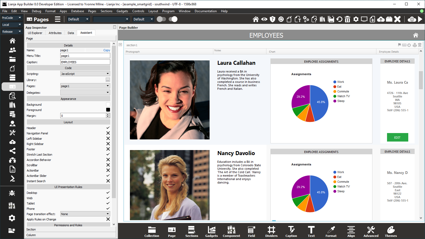
Task: Toggle the Footer layout option
Action: (x=108, y=149)
